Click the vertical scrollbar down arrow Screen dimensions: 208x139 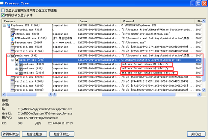203,90
